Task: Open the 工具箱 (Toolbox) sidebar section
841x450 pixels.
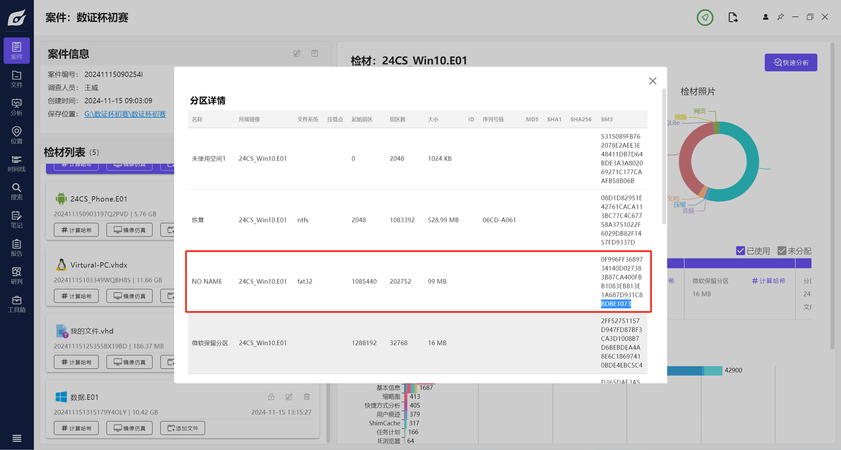Action: (x=16, y=304)
